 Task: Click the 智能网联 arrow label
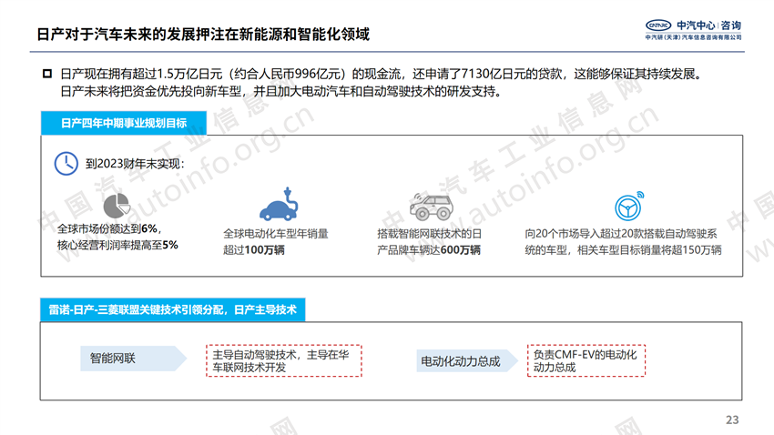[x=133, y=359]
